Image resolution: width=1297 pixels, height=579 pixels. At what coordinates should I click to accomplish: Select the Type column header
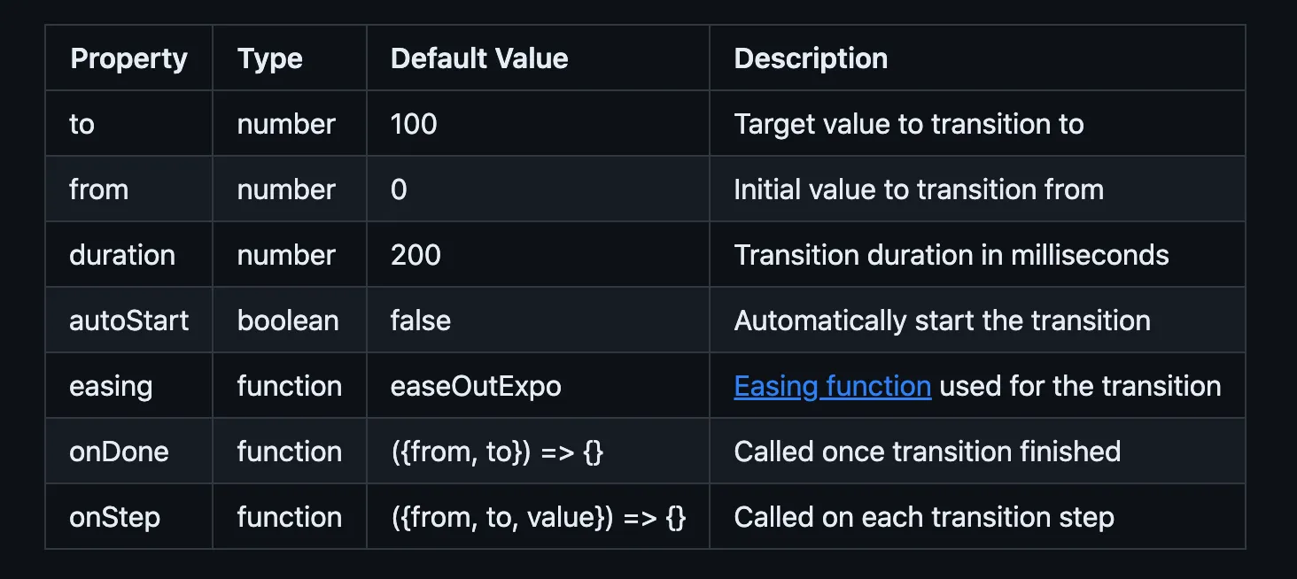pos(290,58)
